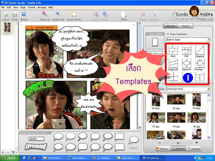The width and height of the screenshot is (215, 161).
Task: Open the Page menu
Action: 23,7
